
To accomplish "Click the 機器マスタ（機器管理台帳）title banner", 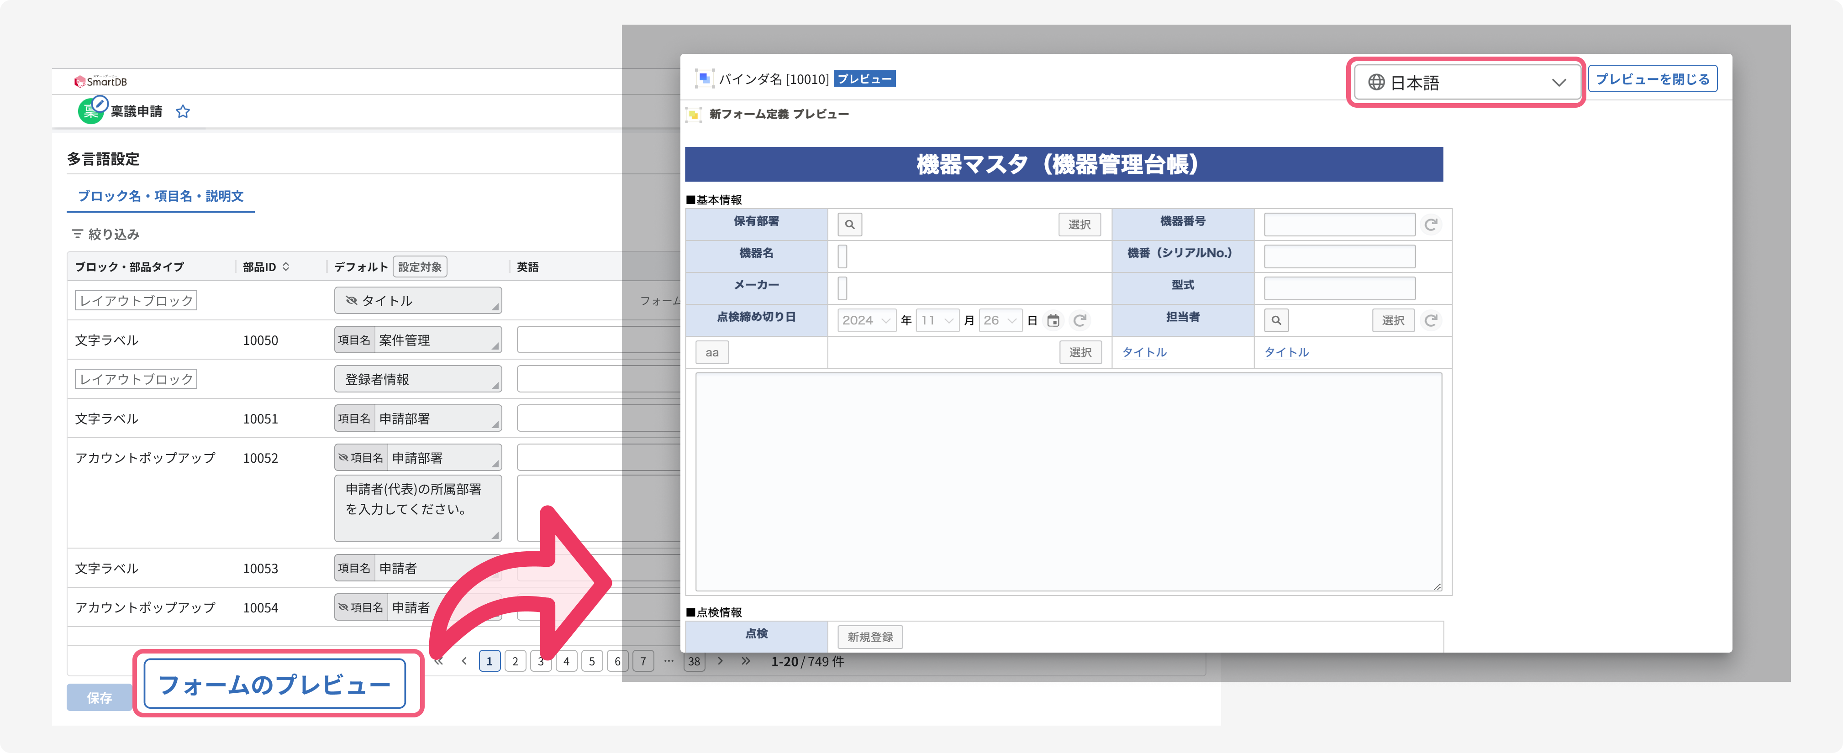I will click(x=1064, y=164).
